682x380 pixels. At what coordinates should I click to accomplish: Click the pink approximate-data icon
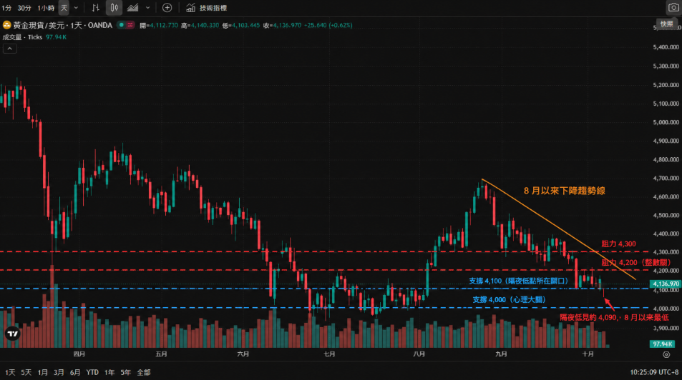(x=130, y=25)
